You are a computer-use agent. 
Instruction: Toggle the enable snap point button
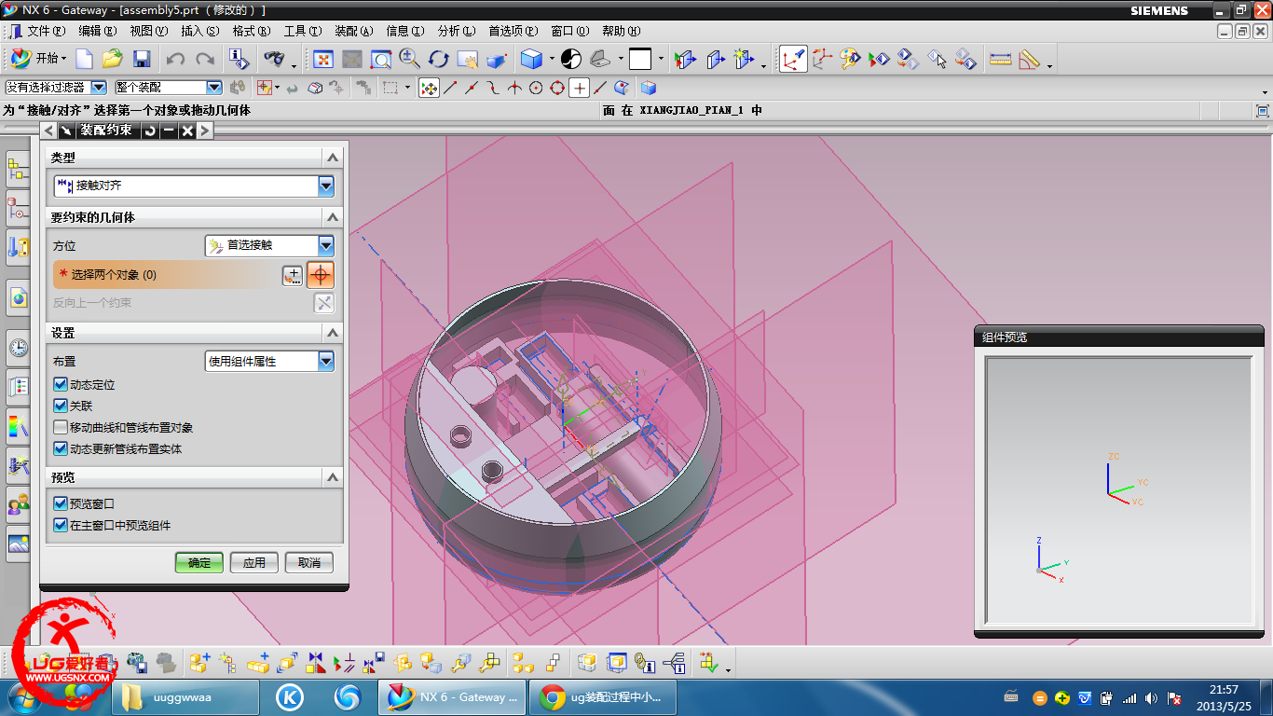(429, 88)
